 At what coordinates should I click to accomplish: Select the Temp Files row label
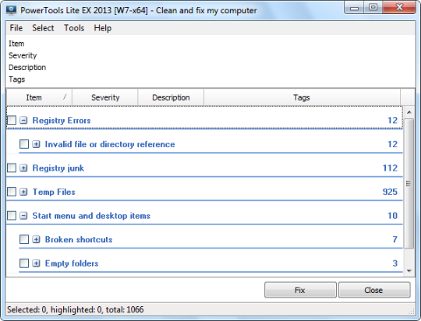coord(54,192)
